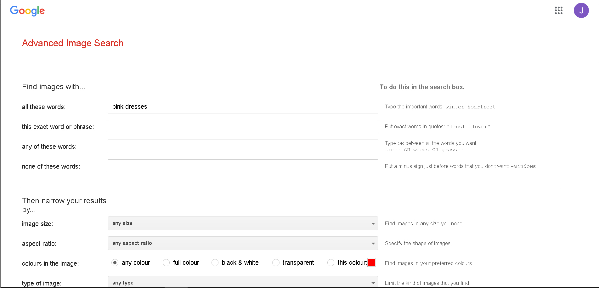Click the Google logo

point(27,11)
